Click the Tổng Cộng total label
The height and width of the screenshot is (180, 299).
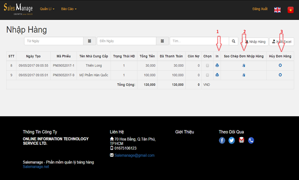126,85
